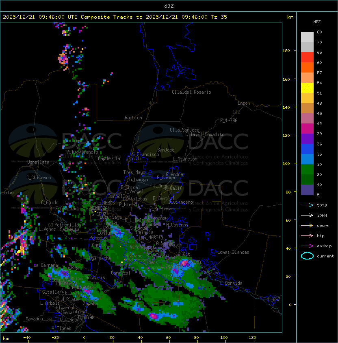The height and width of the screenshot is (343, 338).
Task: Click the Manzano map label
Action: click(x=34, y=319)
